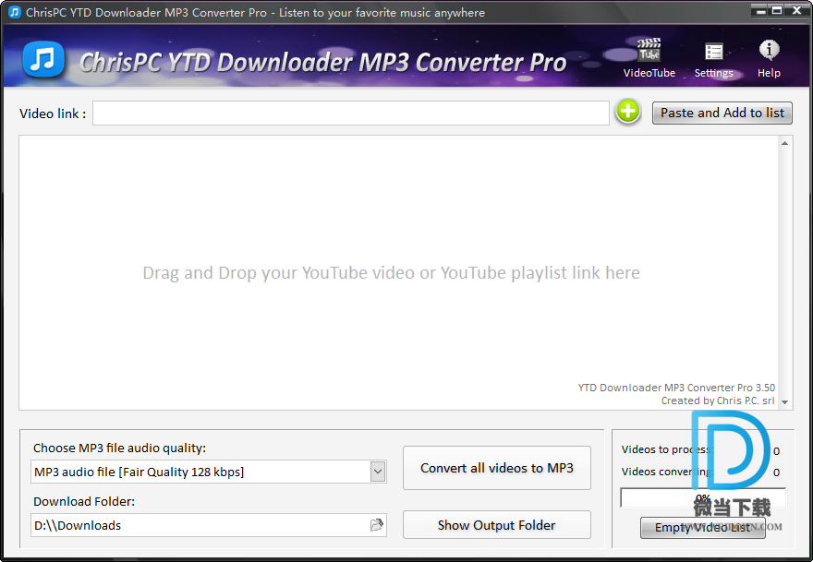Image resolution: width=813 pixels, height=562 pixels.
Task: Open the Settings panel
Action: (x=713, y=60)
